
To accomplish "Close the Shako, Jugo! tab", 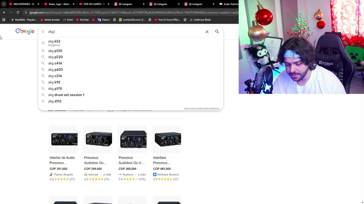I will tap(73, 4).
